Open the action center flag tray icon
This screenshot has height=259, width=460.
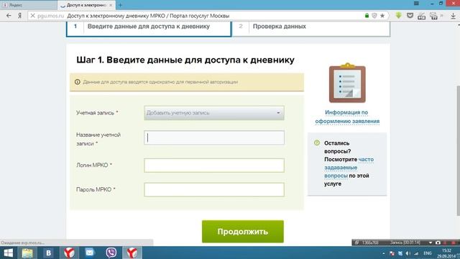392,253
